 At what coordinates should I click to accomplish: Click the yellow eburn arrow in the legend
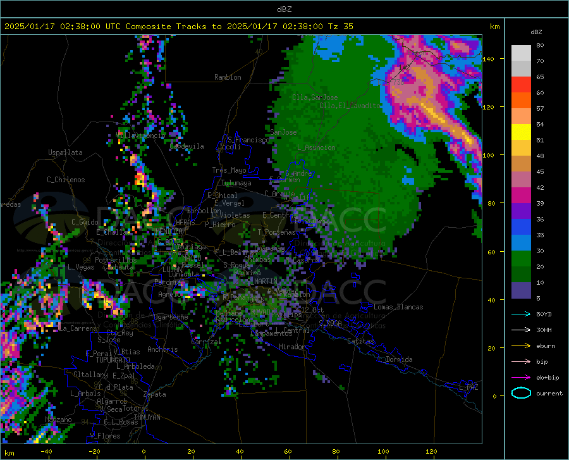click(x=521, y=346)
